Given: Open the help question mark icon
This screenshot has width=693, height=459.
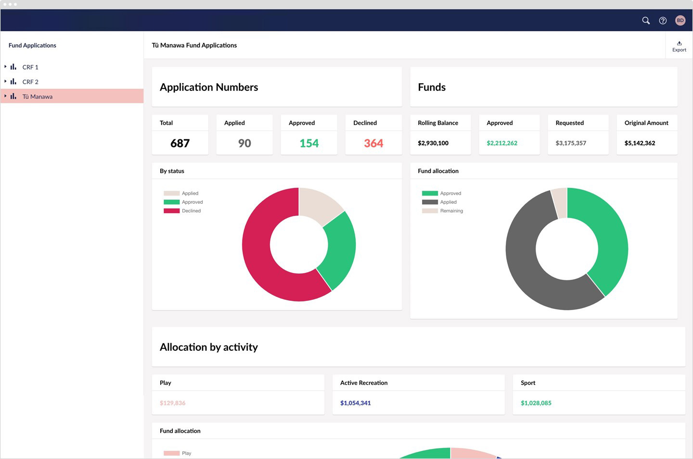Looking at the screenshot, I should pos(663,20).
